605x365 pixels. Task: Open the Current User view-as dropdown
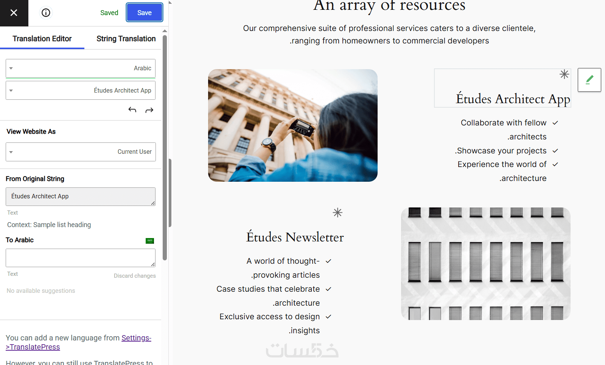point(81,152)
